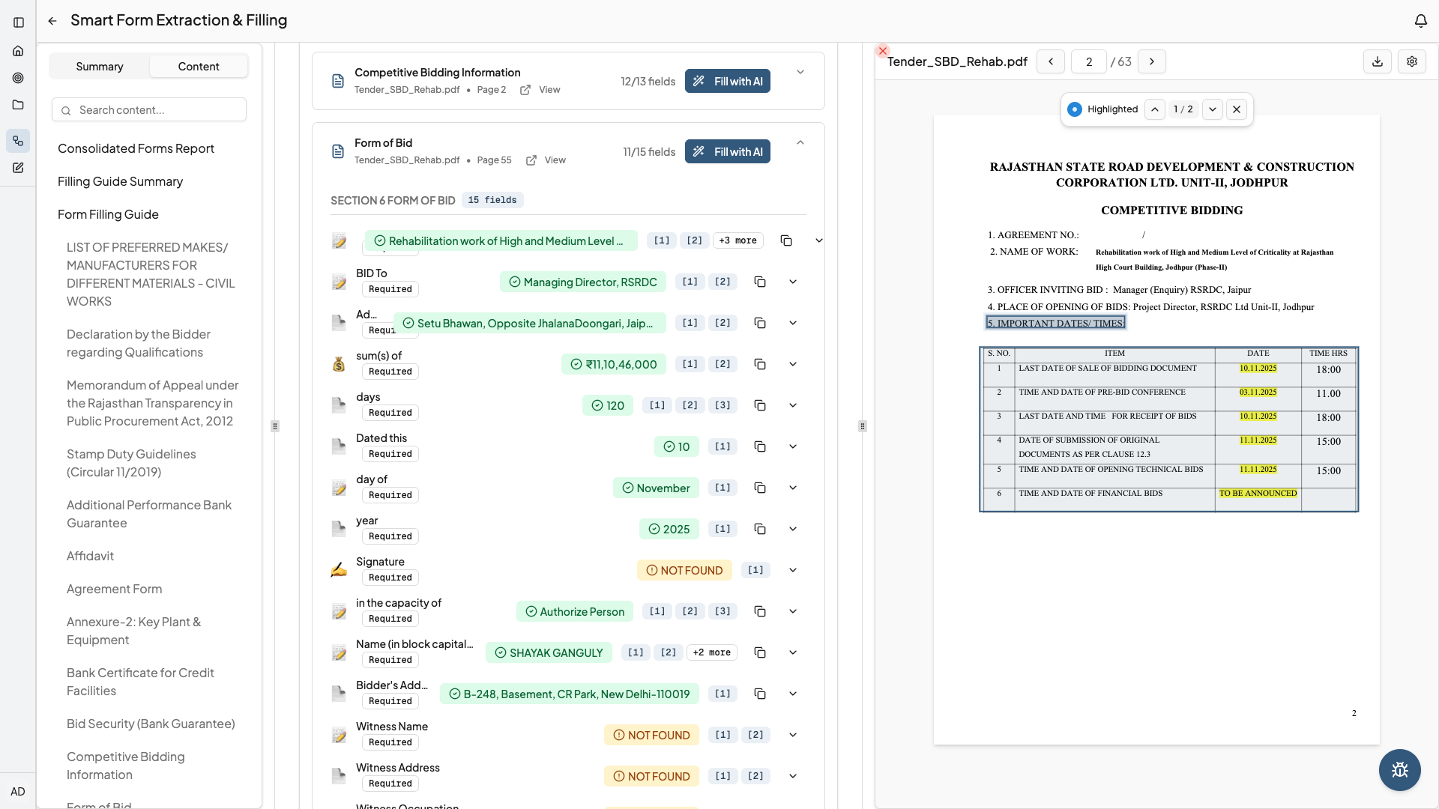Click the bug report floating button
Screen dimensions: 1439x809
1399,770
